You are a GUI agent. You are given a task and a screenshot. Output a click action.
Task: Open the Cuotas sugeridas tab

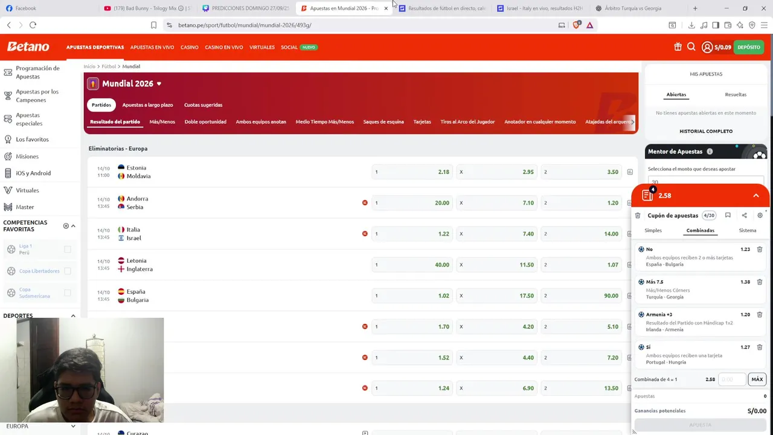[x=203, y=105]
